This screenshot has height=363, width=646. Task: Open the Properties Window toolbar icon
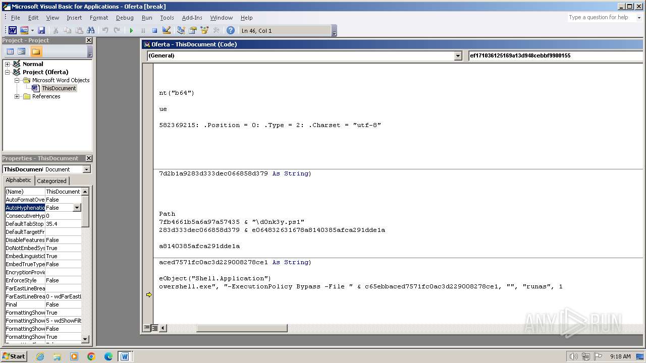[193, 31]
